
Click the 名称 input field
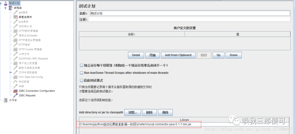(190, 13)
